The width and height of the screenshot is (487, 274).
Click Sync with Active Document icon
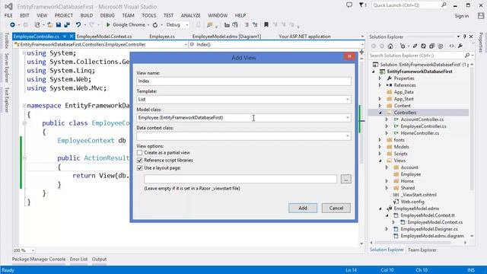415,46
